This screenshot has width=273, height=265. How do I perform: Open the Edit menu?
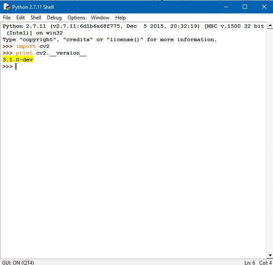pyautogui.click(x=21, y=18)
